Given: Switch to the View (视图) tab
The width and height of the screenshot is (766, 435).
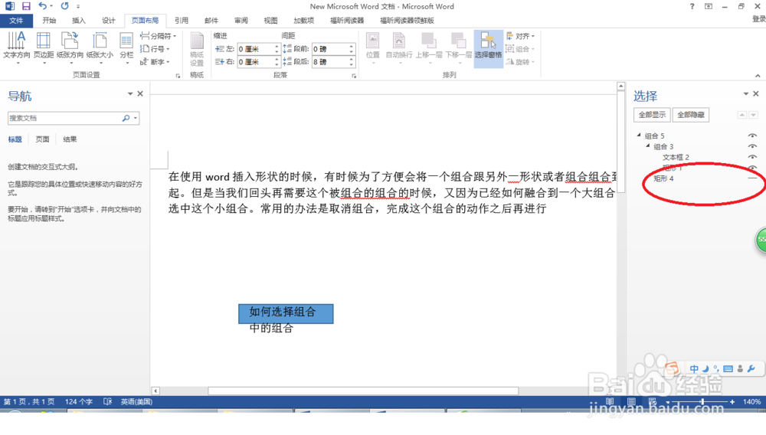Looking at the screenshot, I should coord(270,21).
